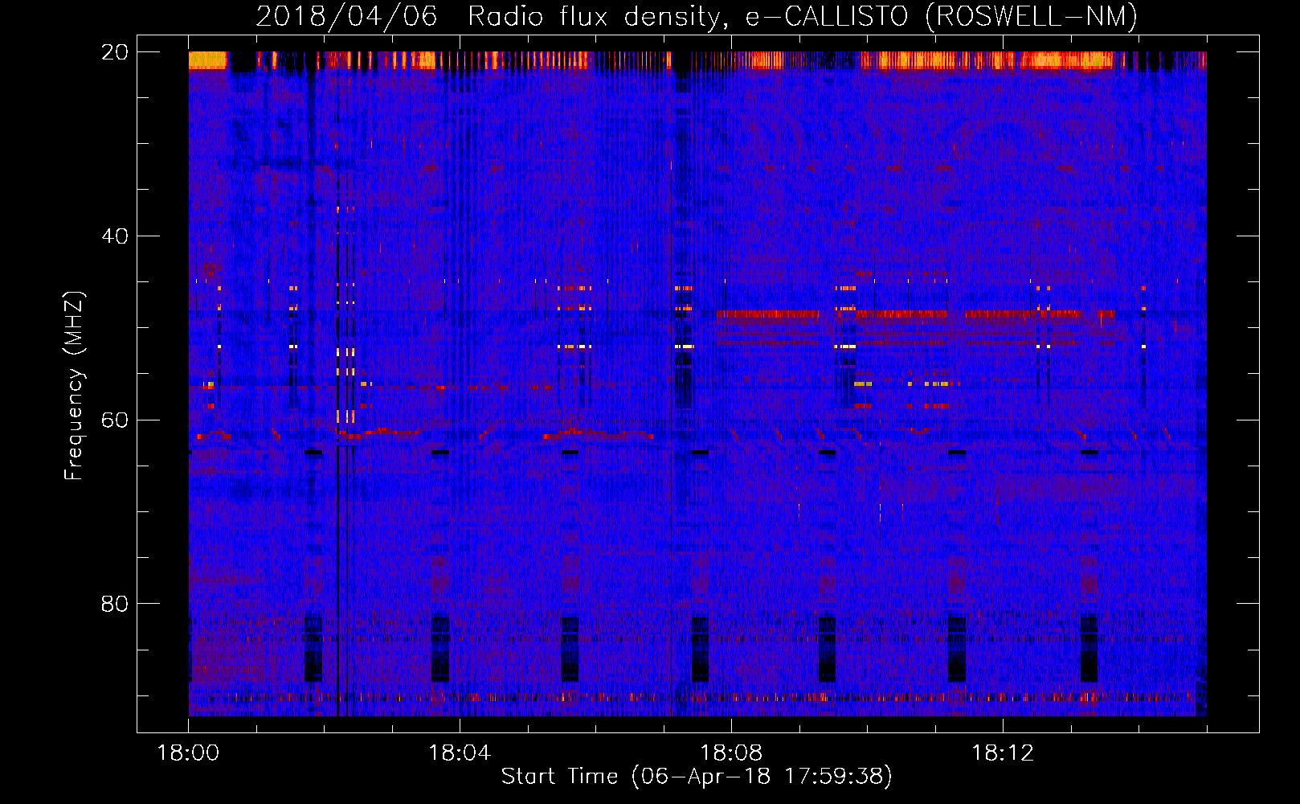1300x804 pixels.
Task: Click the '80' frequency axis label
Action: pos(115,604)
